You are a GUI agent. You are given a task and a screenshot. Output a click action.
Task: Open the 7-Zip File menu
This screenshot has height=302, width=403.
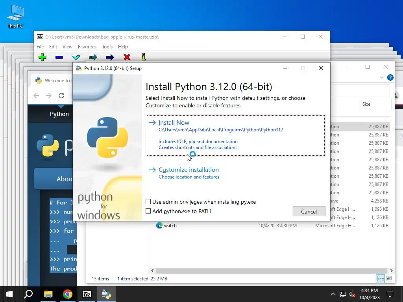point(40,47)
